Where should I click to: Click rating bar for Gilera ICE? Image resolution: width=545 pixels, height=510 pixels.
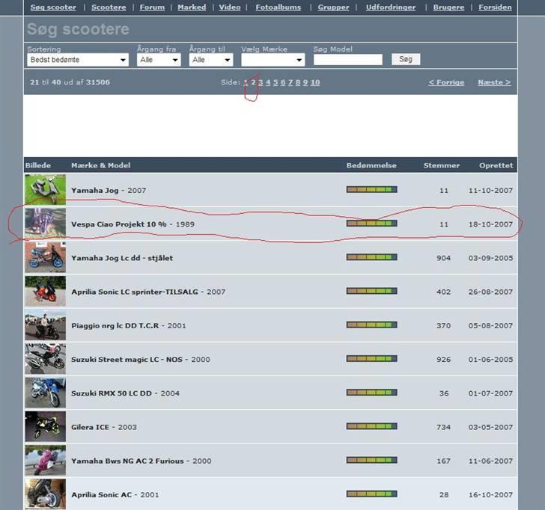371,426
